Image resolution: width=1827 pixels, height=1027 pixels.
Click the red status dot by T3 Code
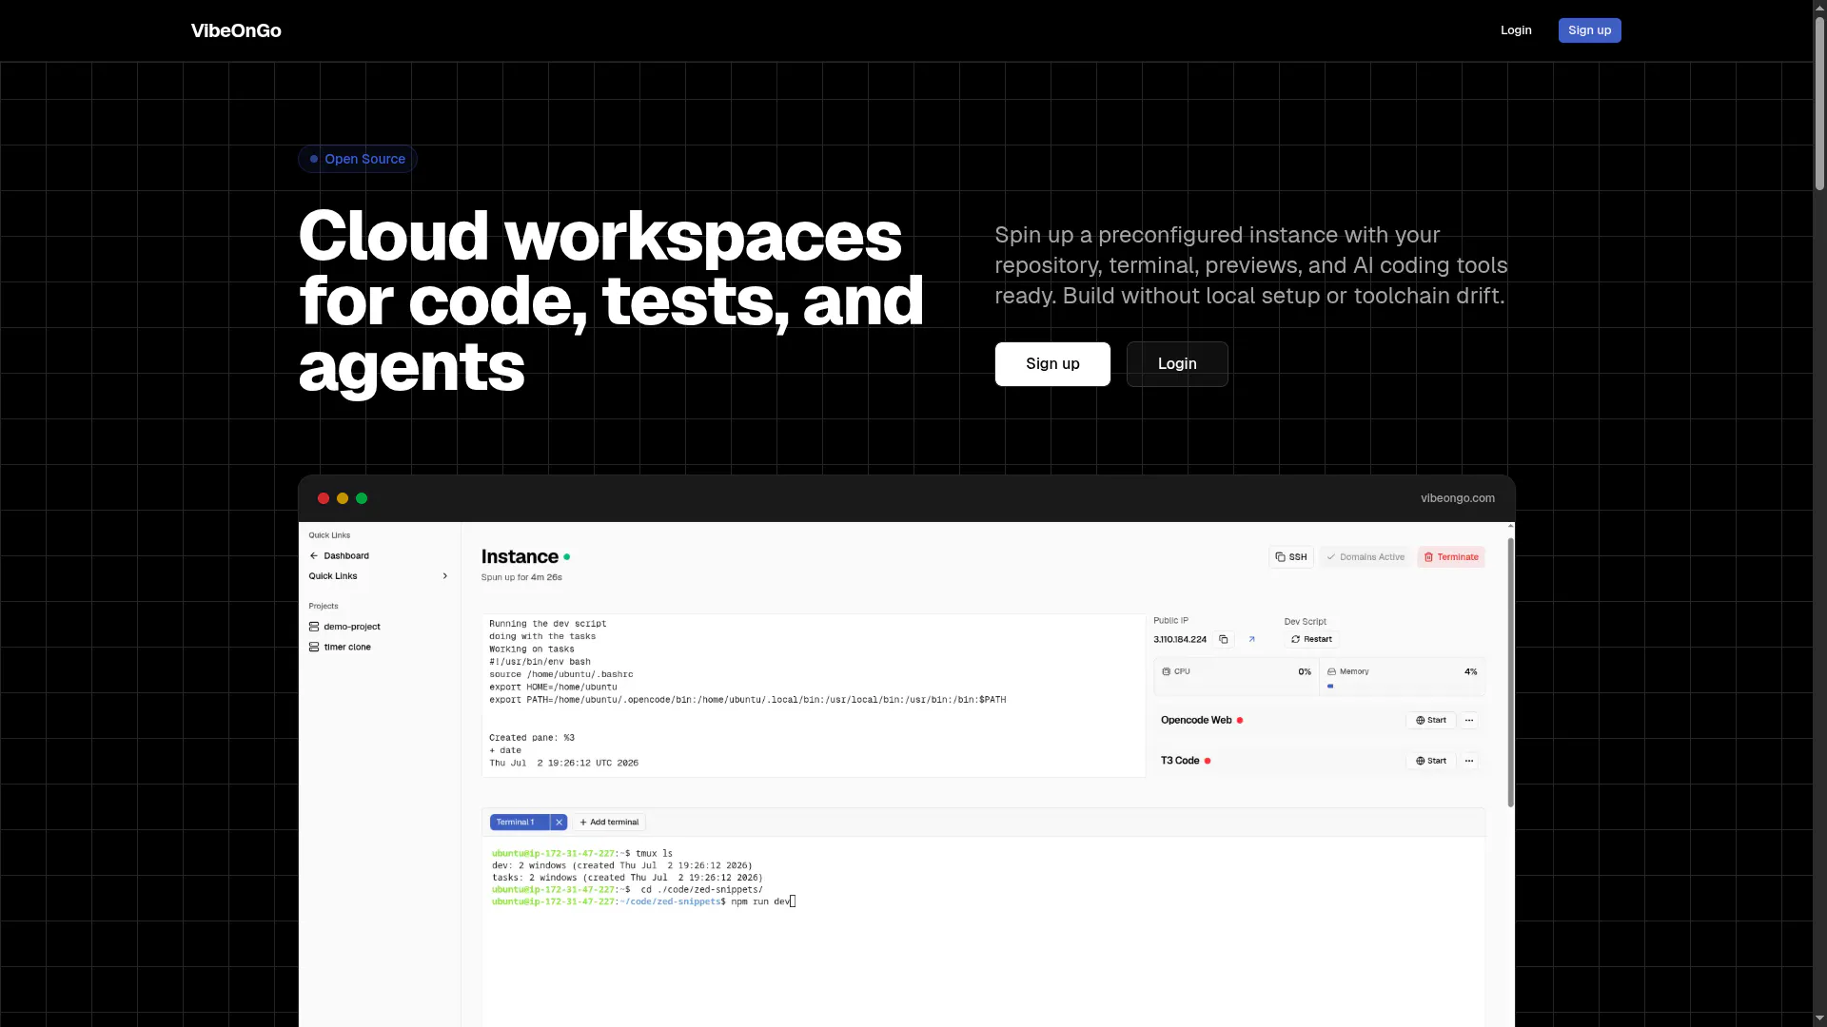pos(1208,761)
